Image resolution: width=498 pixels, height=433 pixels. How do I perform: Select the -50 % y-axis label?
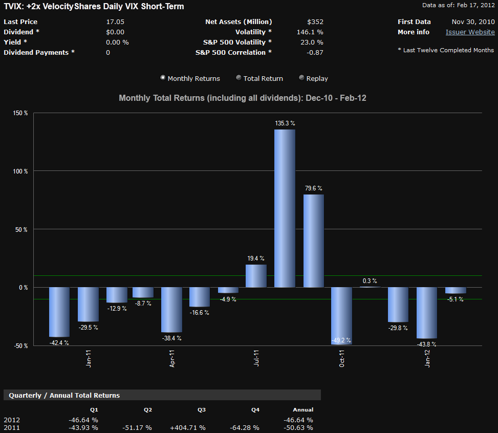[x=21, y=345]
